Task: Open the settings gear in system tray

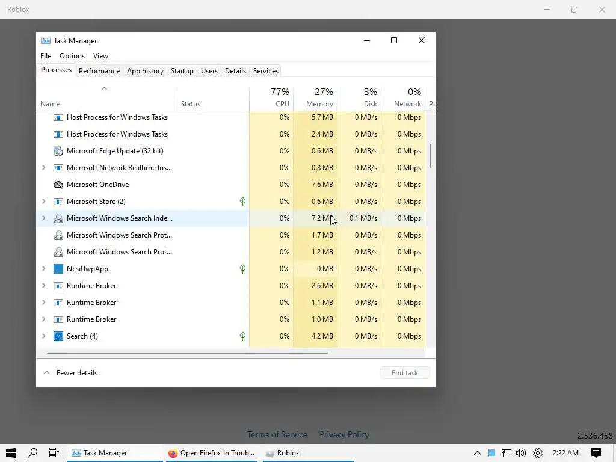Action: [537, 453]
